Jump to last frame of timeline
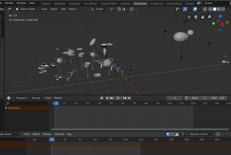 (x=129, y=98)
